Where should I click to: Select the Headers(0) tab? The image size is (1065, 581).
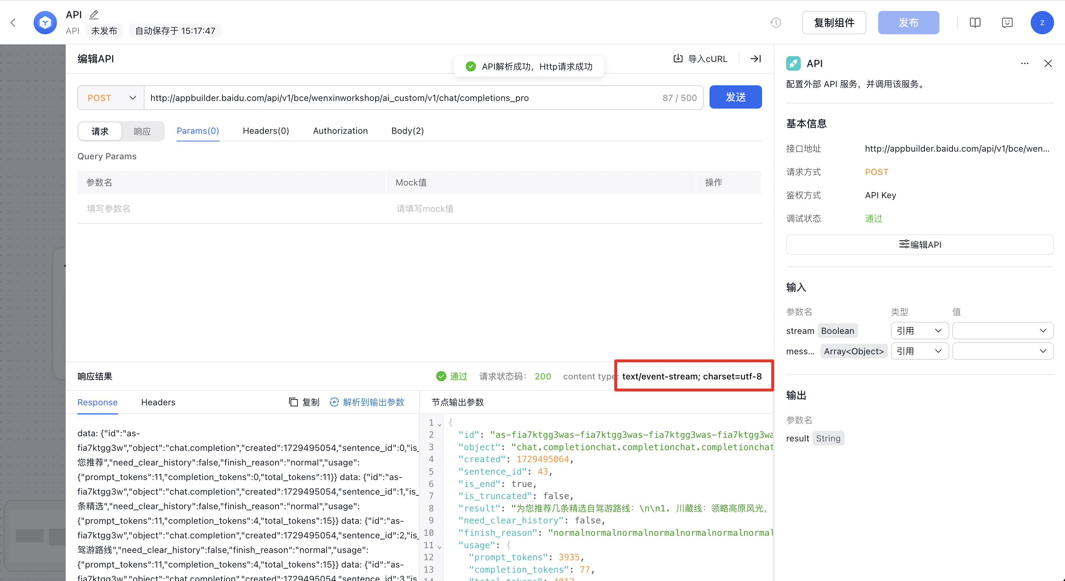pos(266,130)
